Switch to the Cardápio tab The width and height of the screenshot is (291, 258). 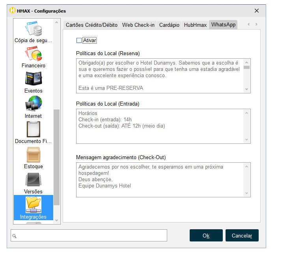pyautogui.click(x=169, y=25)
